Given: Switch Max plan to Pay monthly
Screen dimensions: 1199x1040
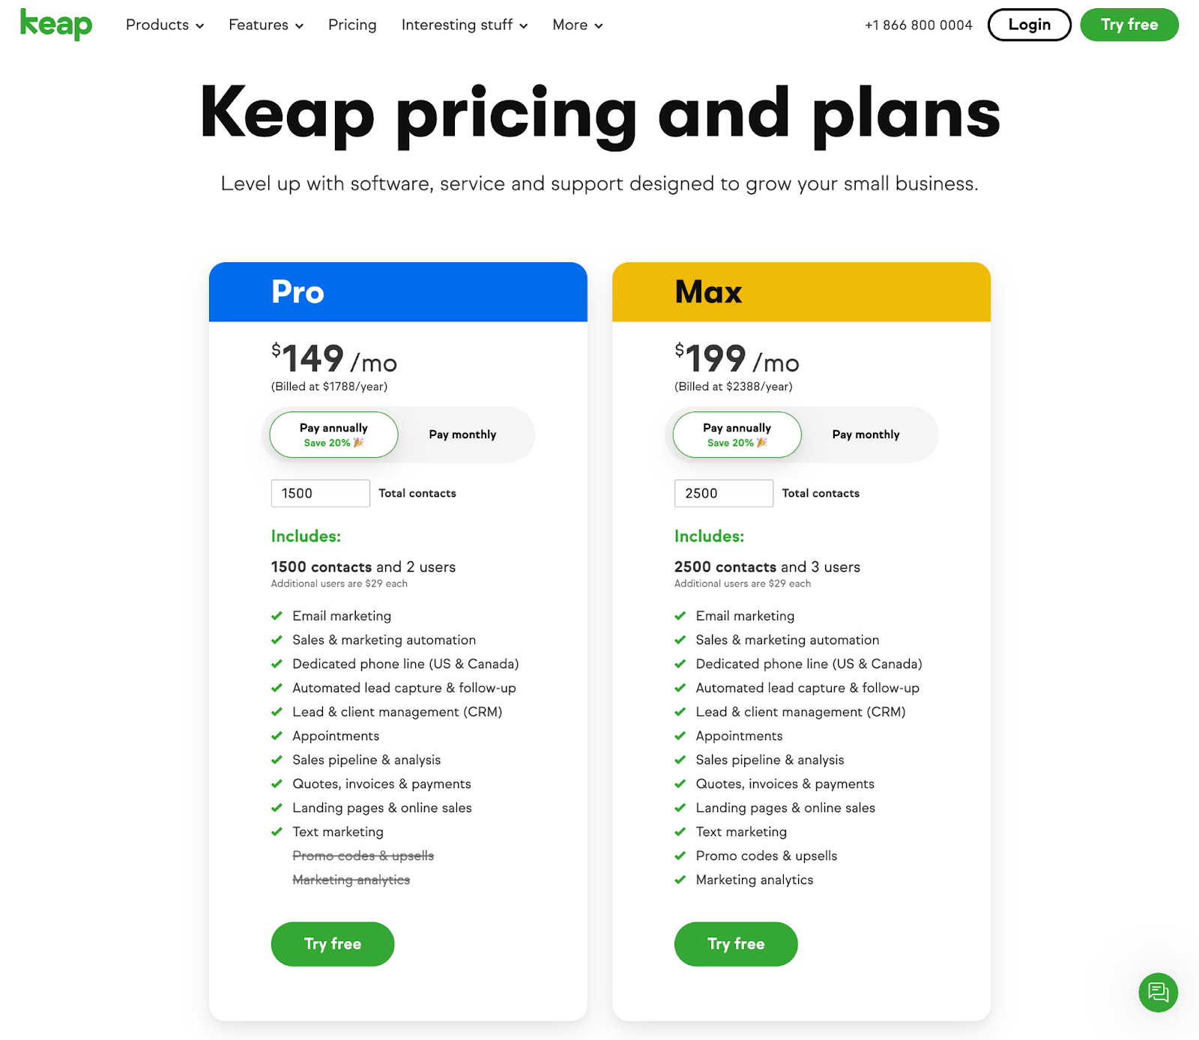Looking at the screenshot, I should click(x=866, y=435).
